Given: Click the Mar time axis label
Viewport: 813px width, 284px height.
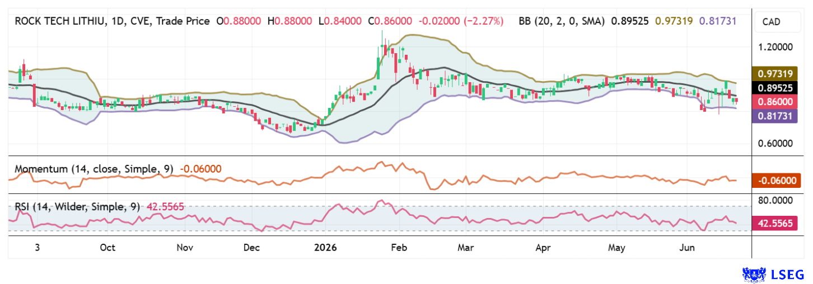Looking at the screenshot, I should (x=466, y=247).
